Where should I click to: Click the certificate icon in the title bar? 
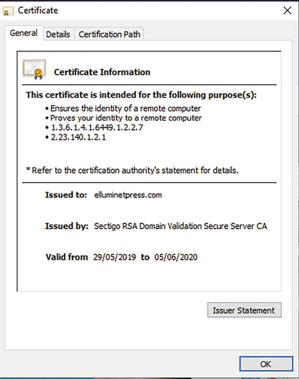coord(8,11)
